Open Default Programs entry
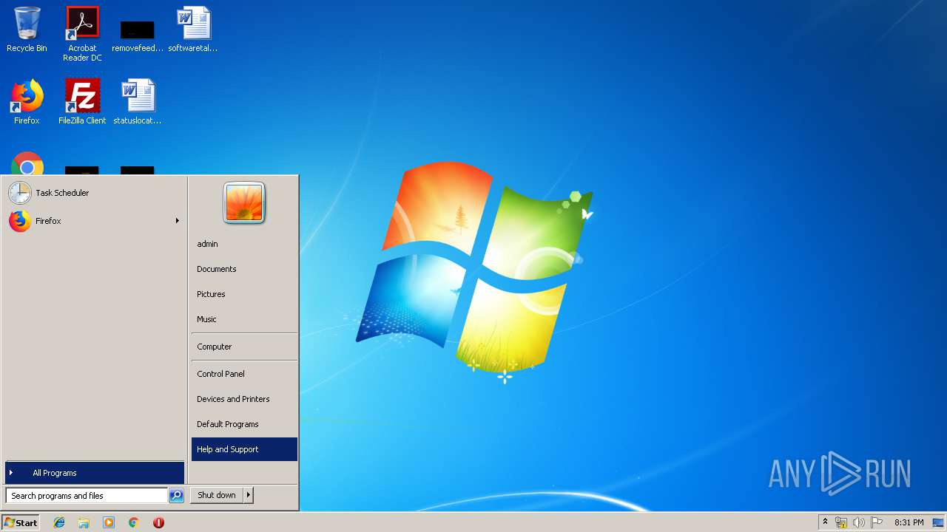Screen dimensions: 947x532 click(x=244, y=424)
